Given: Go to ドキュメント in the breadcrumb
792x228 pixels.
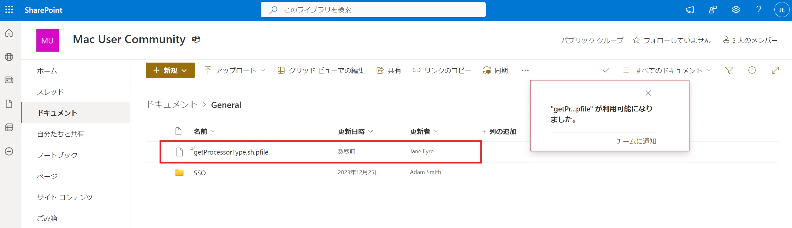Looking at the screenshot, I should [172, 104].
